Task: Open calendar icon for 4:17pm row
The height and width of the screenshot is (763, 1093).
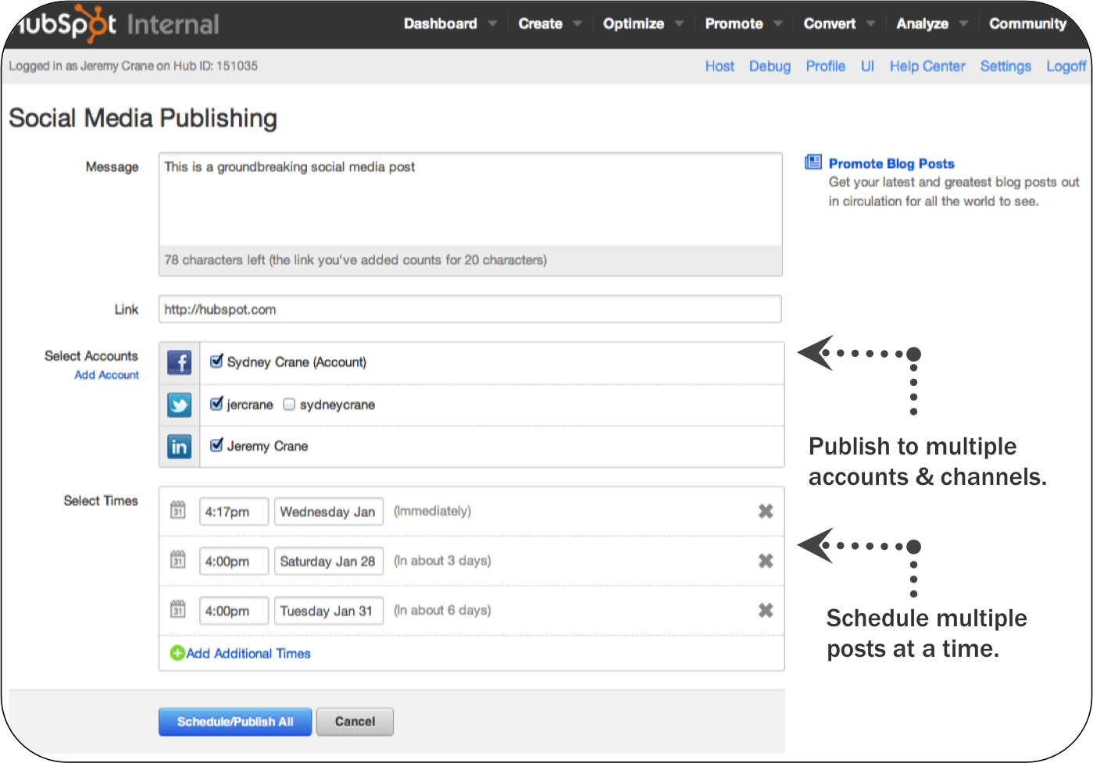Action: (178, 511)
